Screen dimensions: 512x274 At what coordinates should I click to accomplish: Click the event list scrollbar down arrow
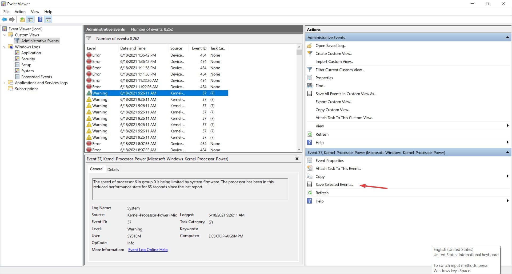coord(299,150)
